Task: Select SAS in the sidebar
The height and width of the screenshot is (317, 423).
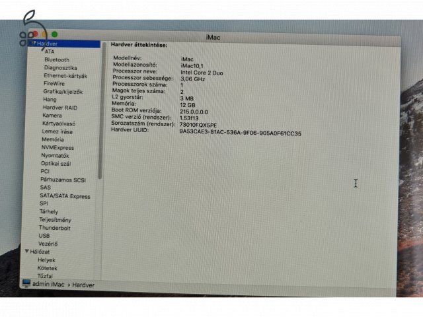Action: 46,188
